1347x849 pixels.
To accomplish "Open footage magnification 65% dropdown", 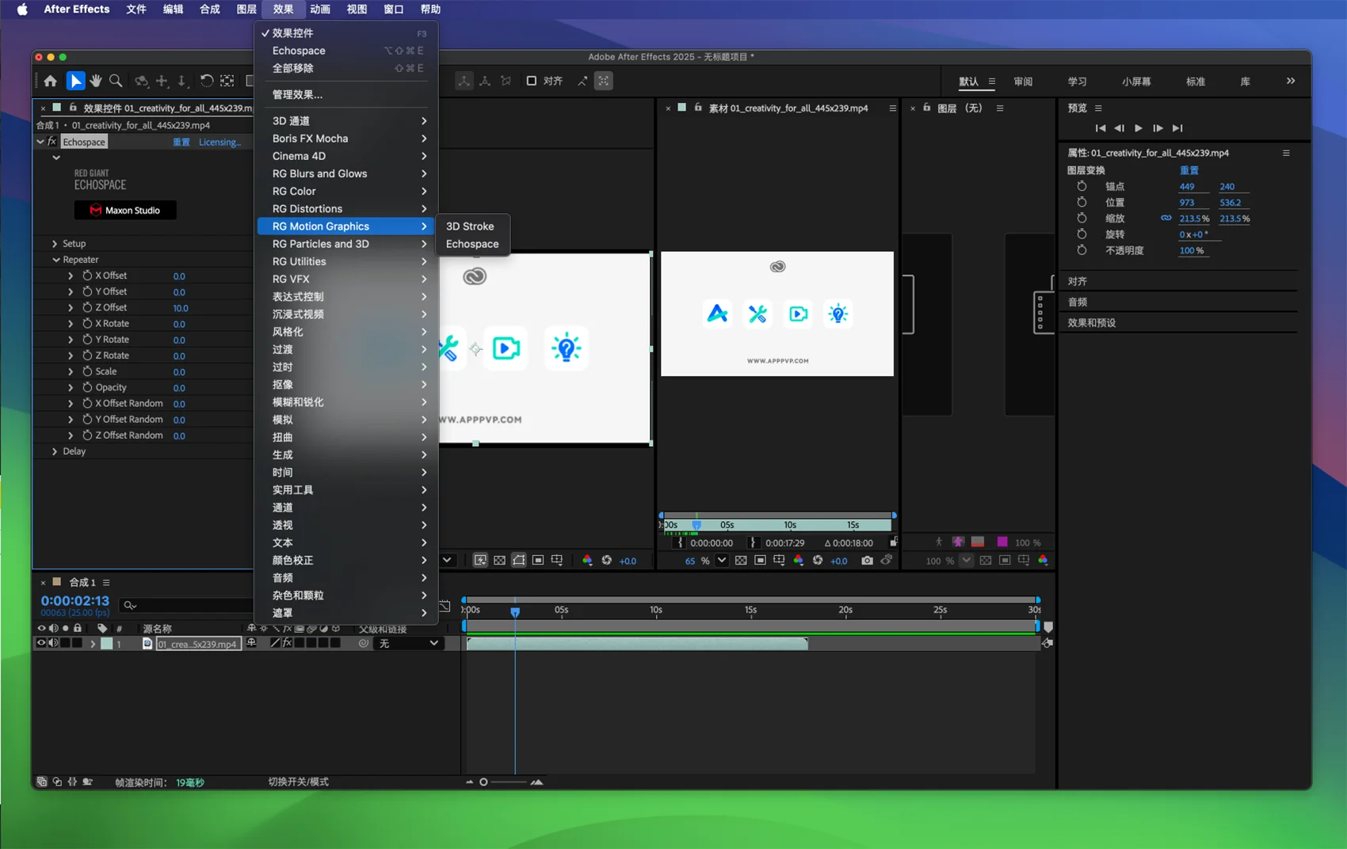I will (722, 560).
